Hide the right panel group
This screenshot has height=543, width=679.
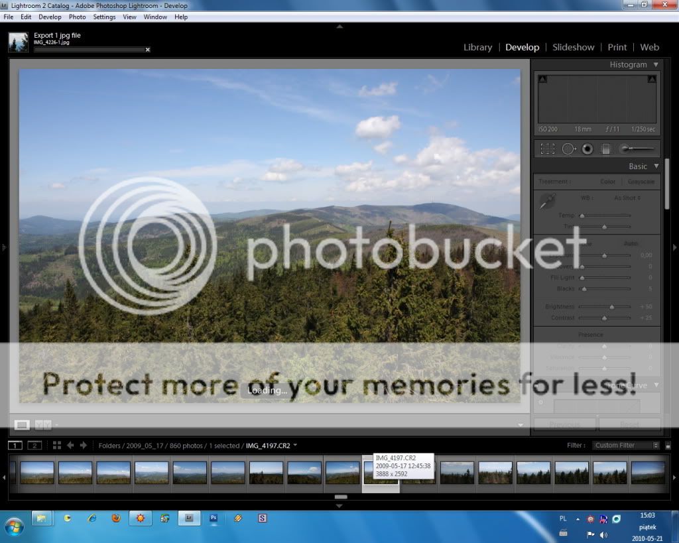tap(674, 247)
